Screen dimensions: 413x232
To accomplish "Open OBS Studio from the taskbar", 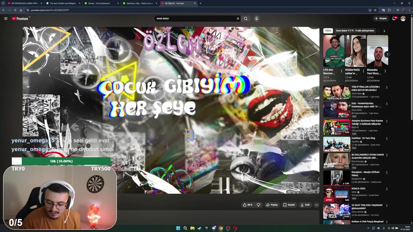I will pos(228,228).
